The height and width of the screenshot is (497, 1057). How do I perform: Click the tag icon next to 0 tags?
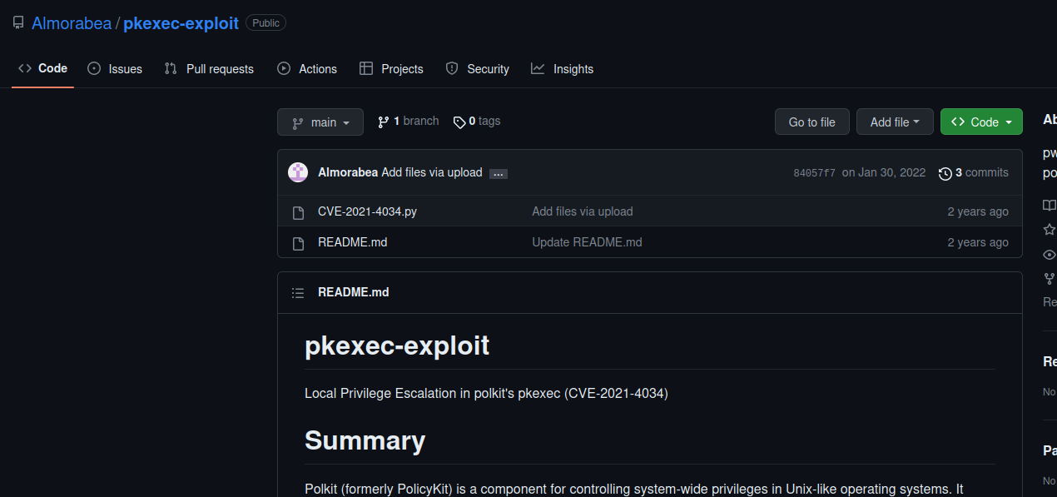(x=459, y=122)
